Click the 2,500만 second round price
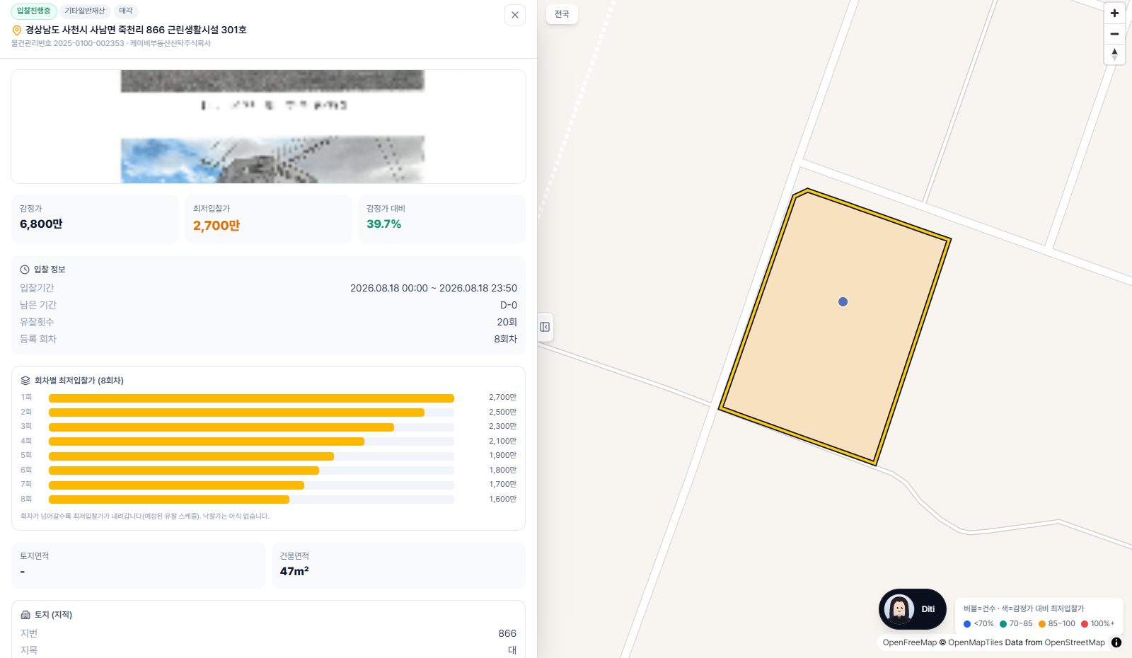This screenshot has width=1132, height=658. point(502,412)
